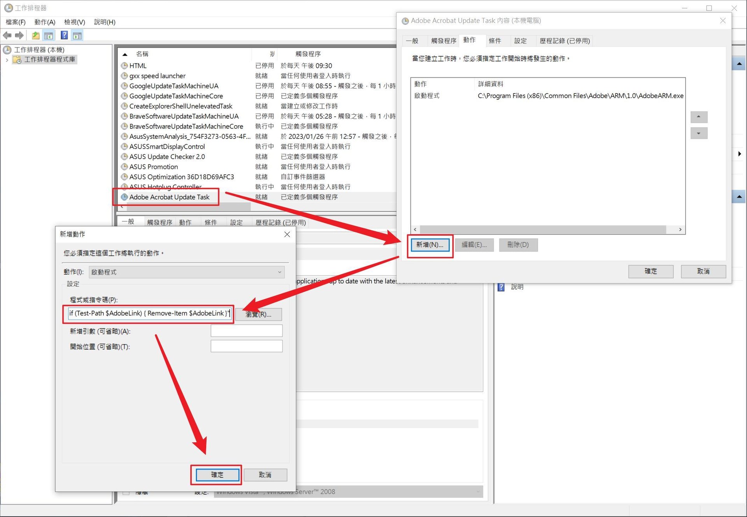Switch to 歷程記錄 (已停用) tab in properties dialog
The image size is (747, 517).
pyautogui.click(x=565, y=41)
